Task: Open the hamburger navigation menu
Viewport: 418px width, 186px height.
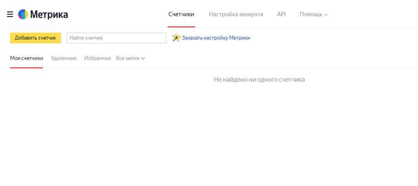Action: click(10, 15)
